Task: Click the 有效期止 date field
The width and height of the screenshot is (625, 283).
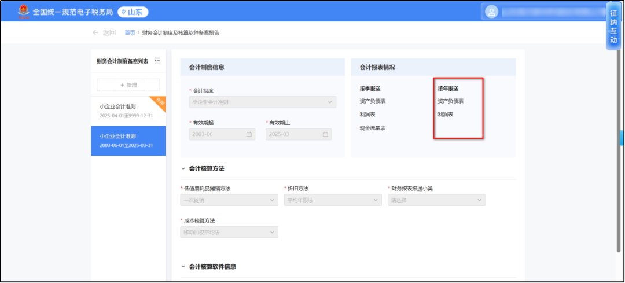Action: point(299,134)
